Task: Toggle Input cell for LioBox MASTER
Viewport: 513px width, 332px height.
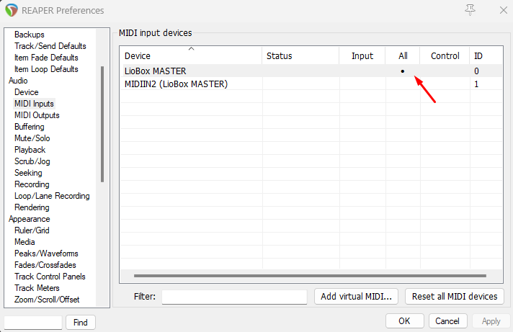Action: 362,71
